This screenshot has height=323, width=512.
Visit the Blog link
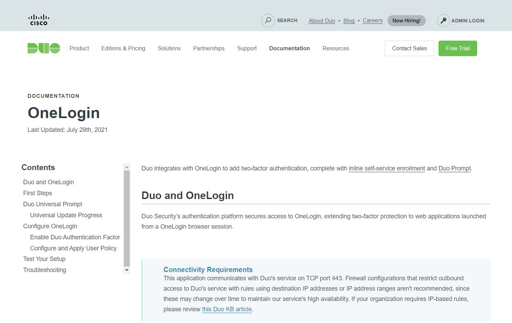pos(349,21)
